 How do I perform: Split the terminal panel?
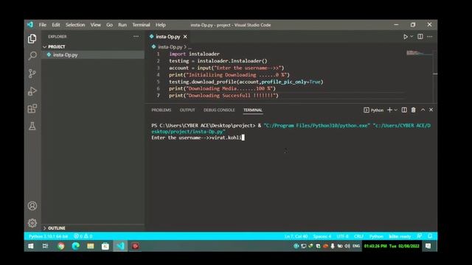(404, 110)
